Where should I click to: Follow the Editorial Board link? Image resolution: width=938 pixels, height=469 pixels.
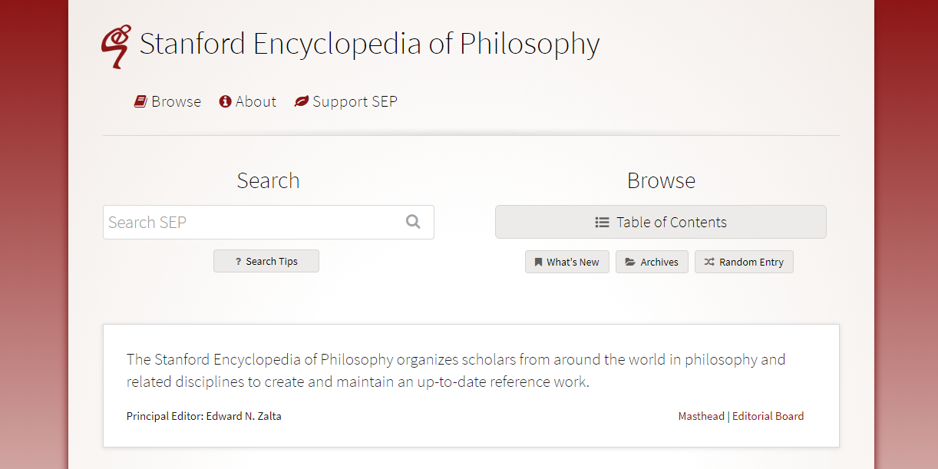pyautogui.click(x=768, y=416)
